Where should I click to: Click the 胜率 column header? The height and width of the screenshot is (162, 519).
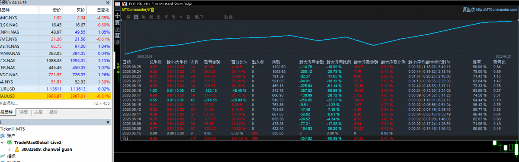click(x=477, y=62)
